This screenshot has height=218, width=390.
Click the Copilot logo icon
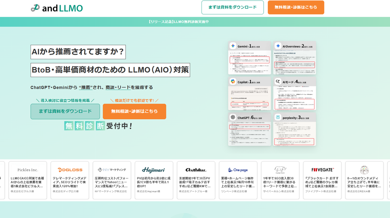click(233, 82)
